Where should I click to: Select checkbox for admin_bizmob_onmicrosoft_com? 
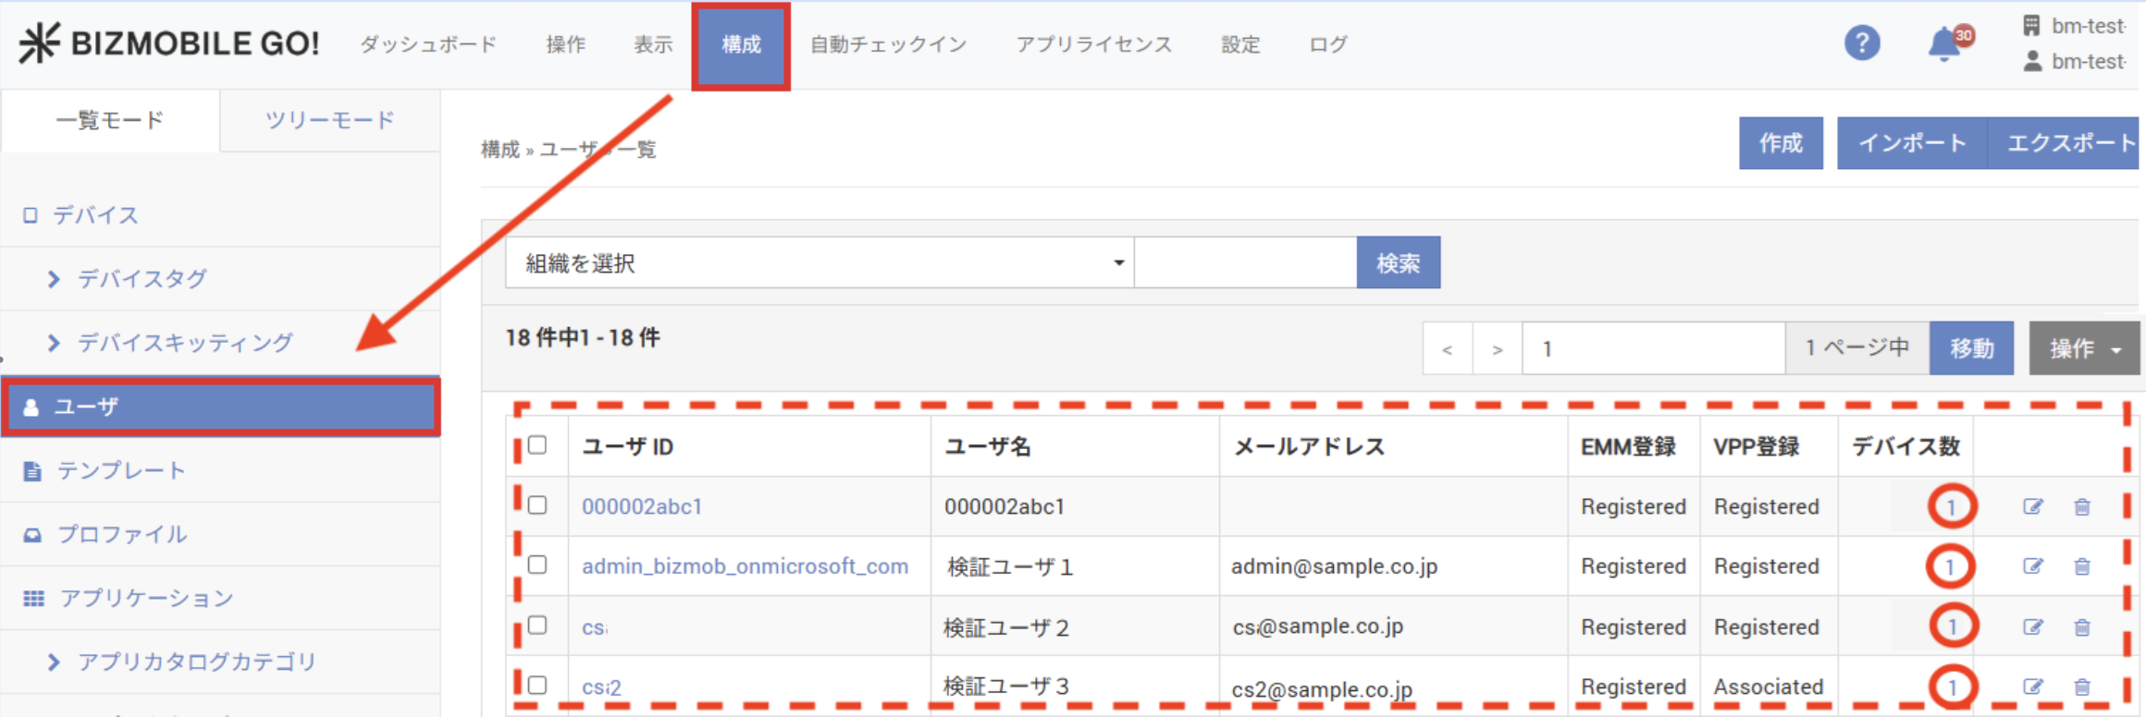tap(537, 565)
